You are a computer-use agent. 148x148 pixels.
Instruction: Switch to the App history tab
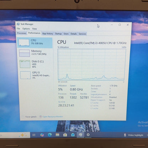click(48, 34)
